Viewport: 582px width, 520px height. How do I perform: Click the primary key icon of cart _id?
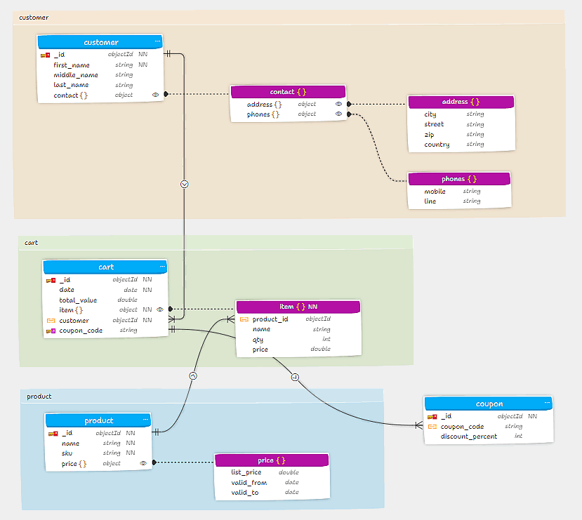(51, 280)
